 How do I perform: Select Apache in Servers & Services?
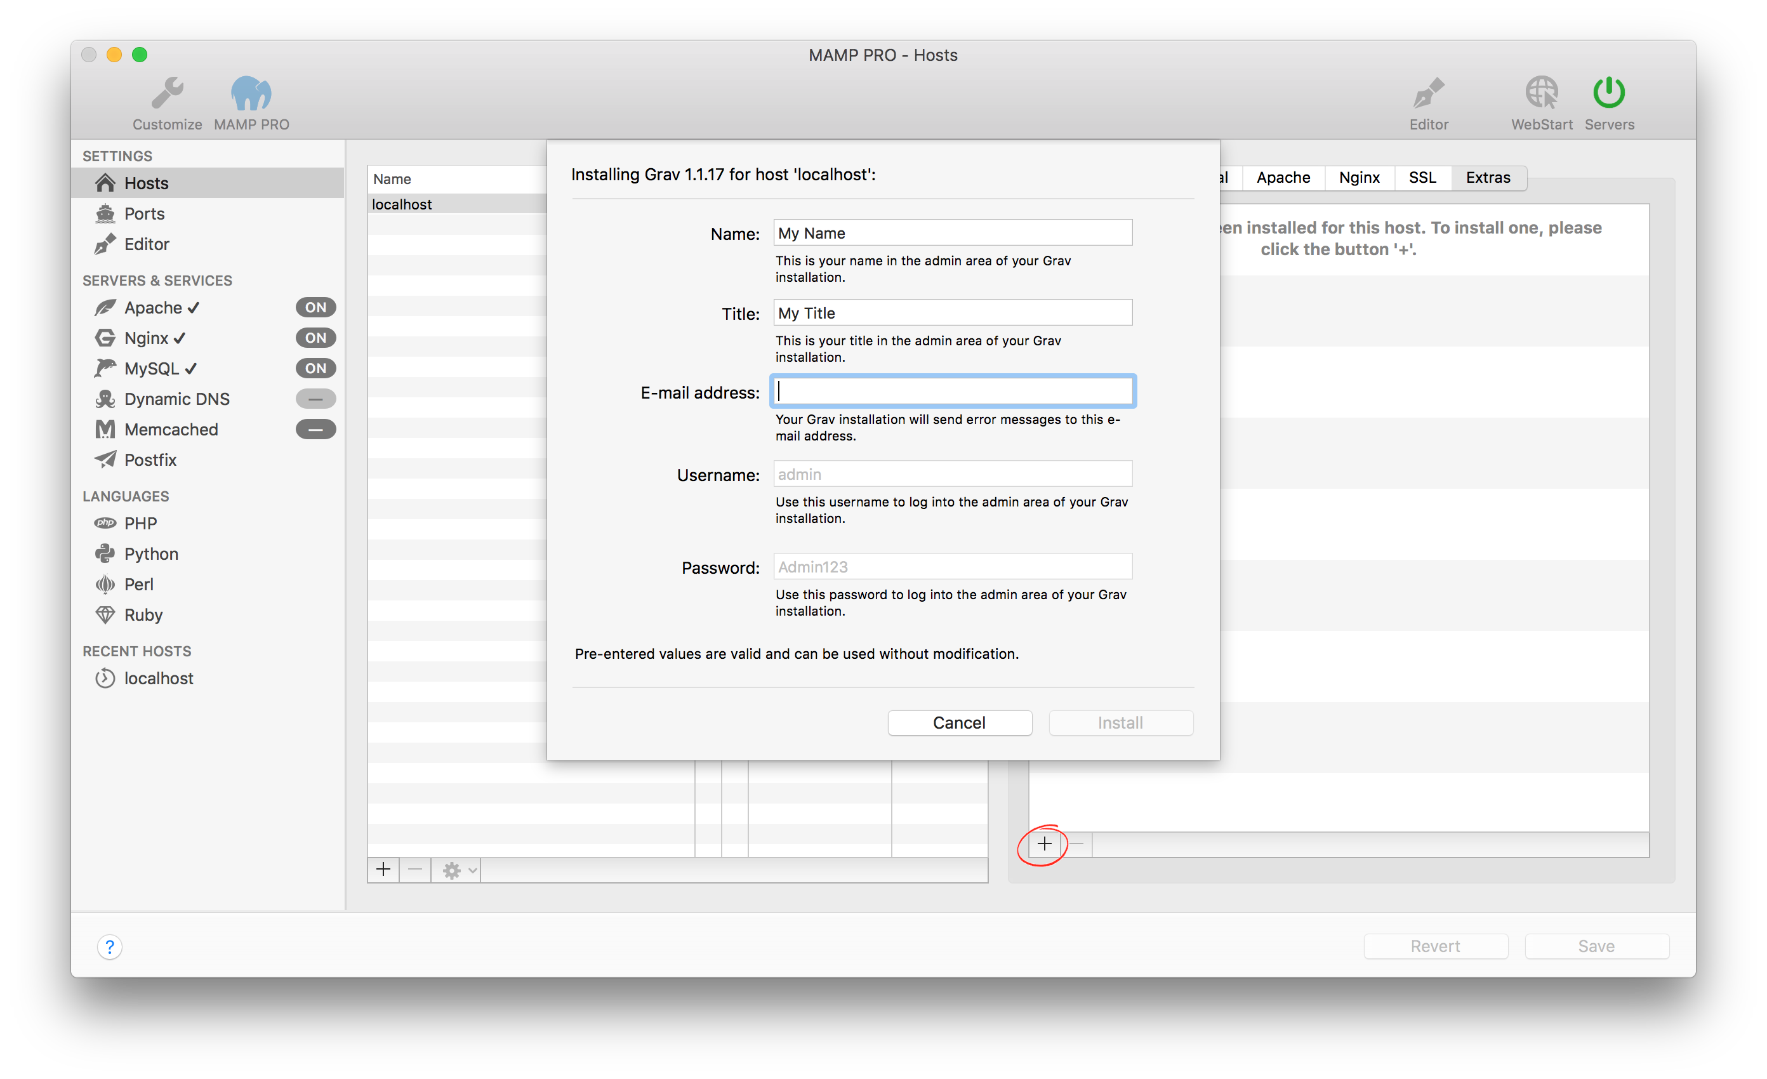click(161, 308)
